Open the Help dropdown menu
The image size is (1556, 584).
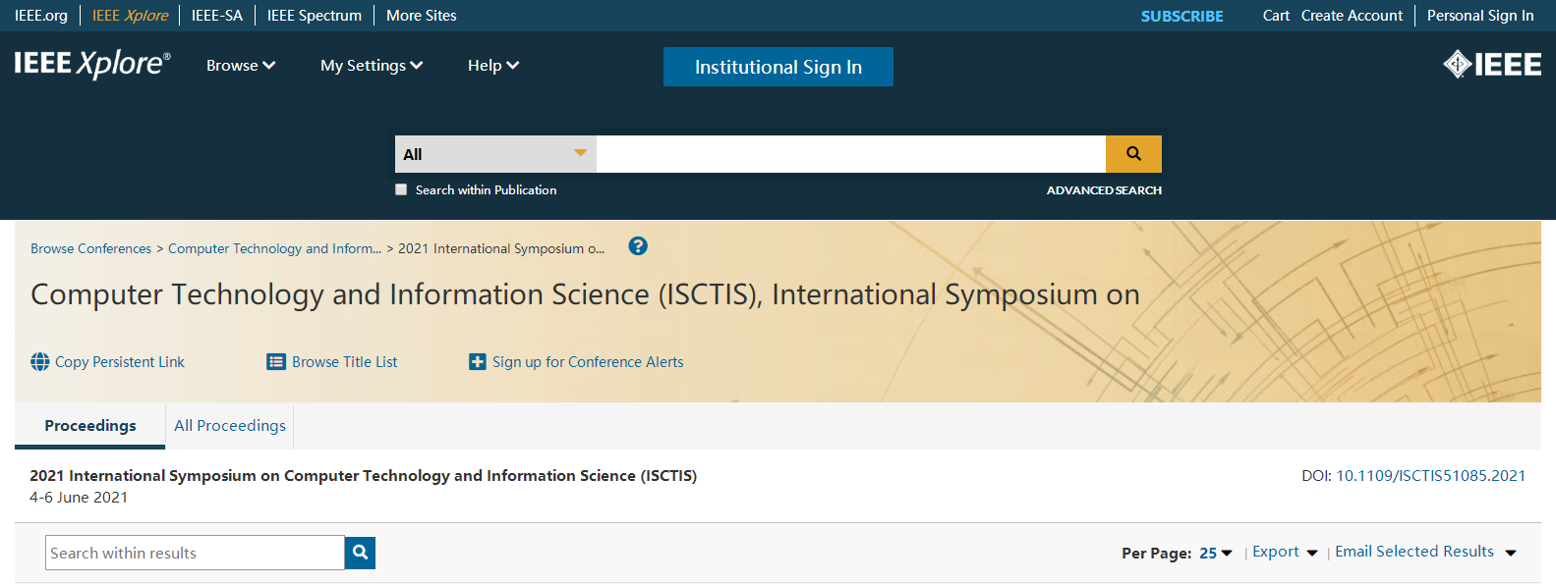point(493,66)
